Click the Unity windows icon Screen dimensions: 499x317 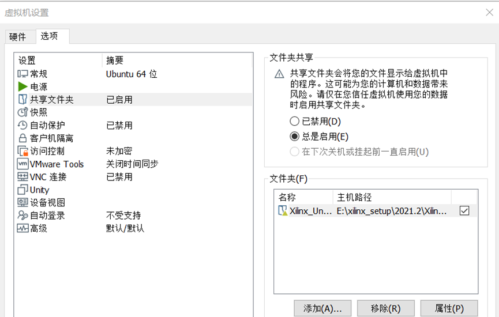pos(22,190)
